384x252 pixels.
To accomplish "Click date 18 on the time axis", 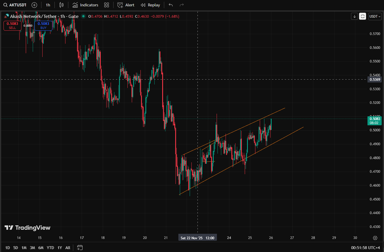I will (103, 238).
